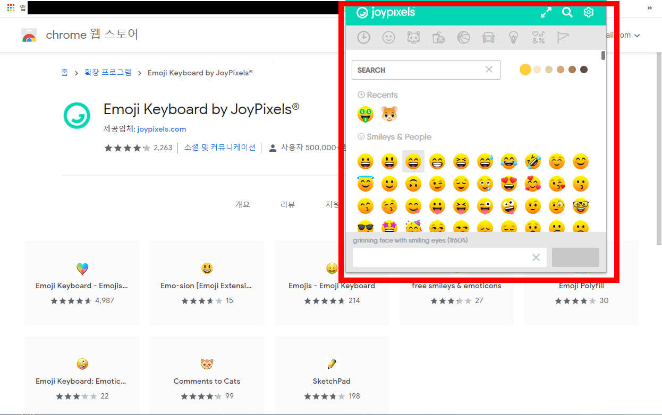
Task: Click the 2,263 ratings count
Action: [163, 148]
